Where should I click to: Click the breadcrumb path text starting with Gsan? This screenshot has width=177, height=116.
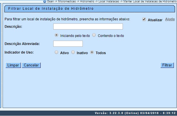tap(112, 1)
